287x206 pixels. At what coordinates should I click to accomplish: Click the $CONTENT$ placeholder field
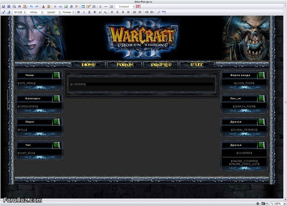coord(142,84)
